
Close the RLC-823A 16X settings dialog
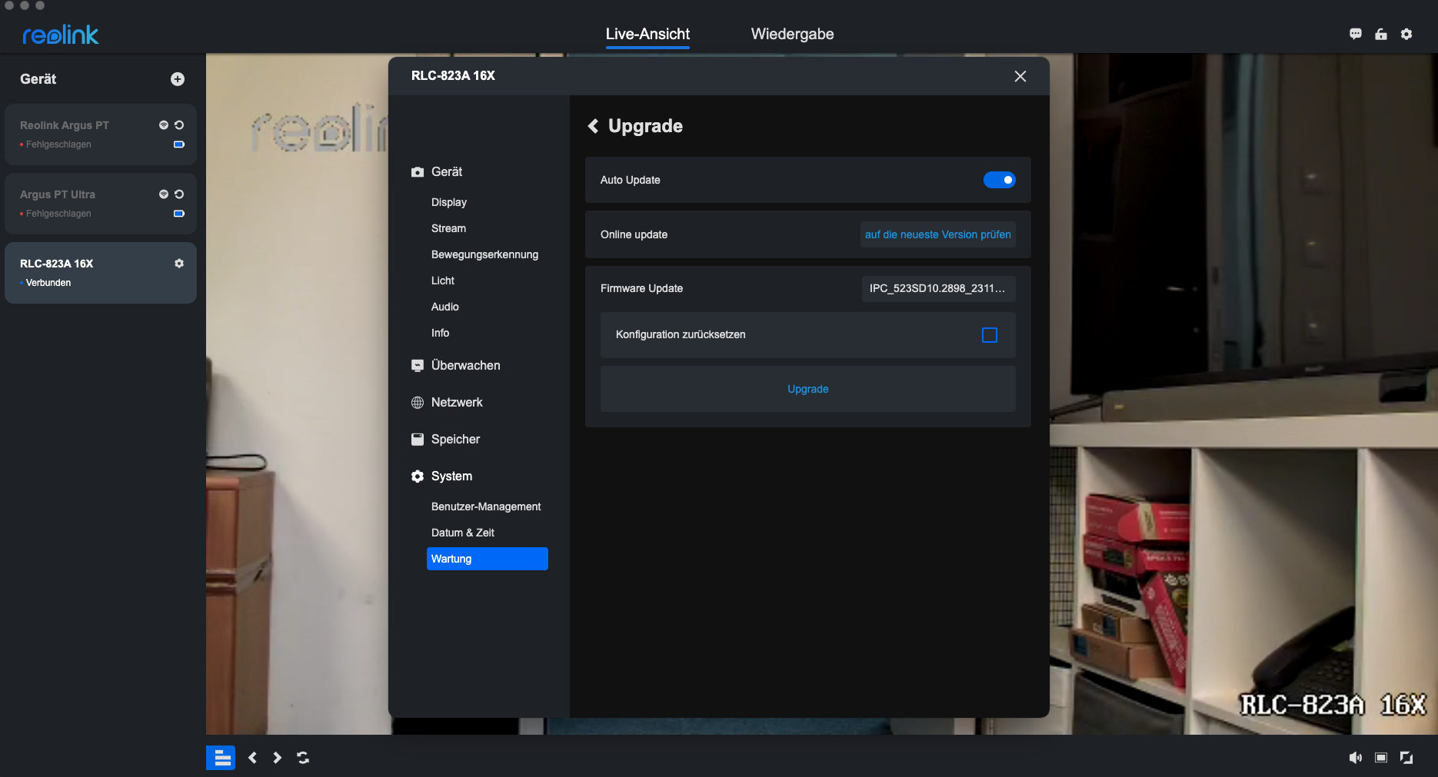[x=1020, y=76]
